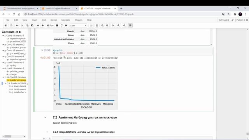The image size is (249, 140).
Task: Go to 4.1 style background in Contents
Action: point(16,59)
